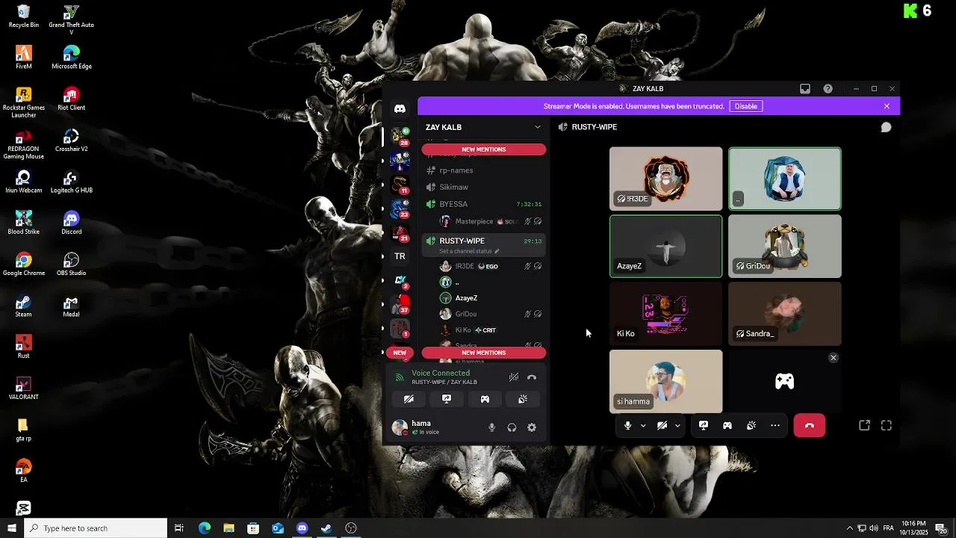The width and height of the screenshot is (956, 538).
Task: Focus the !R3DE video tile
Action: (x=666, y=179)
